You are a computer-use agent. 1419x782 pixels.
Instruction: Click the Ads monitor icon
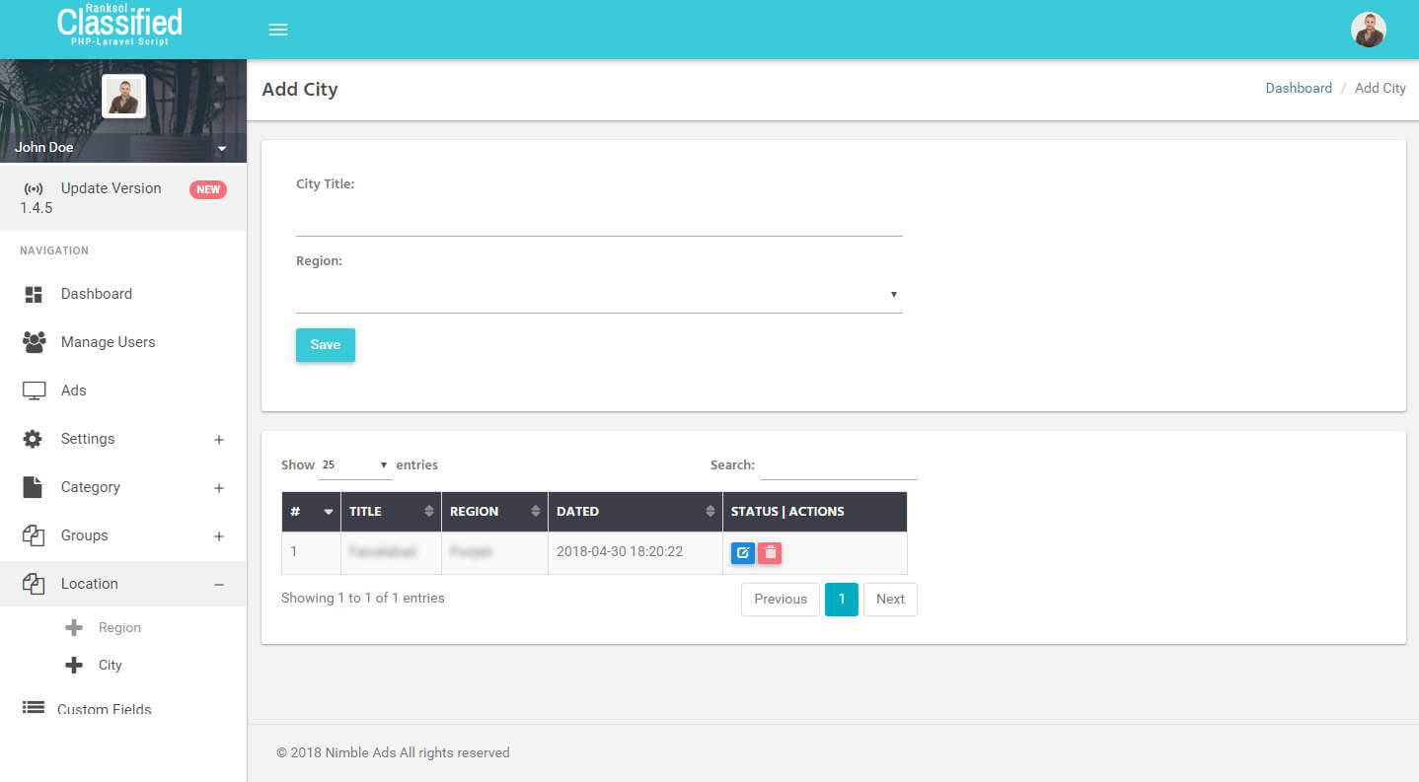(x=34, y=391)
